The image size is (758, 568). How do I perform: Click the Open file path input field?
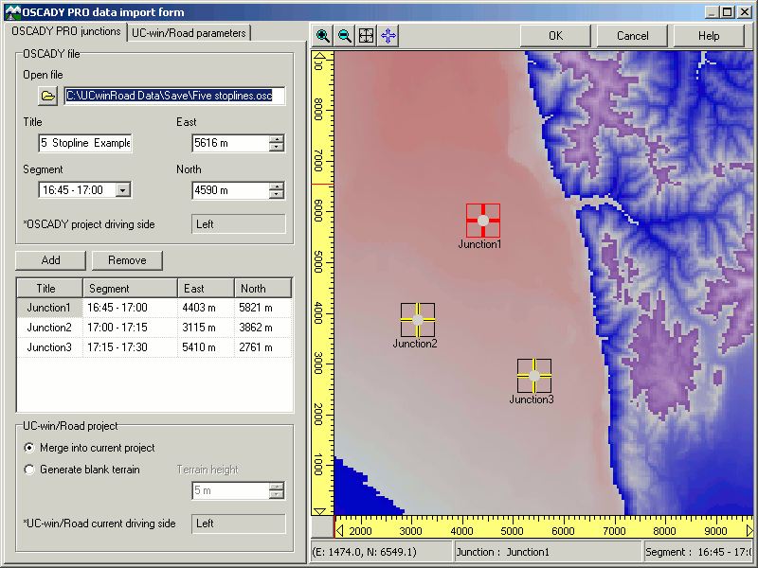pos(174,96)
